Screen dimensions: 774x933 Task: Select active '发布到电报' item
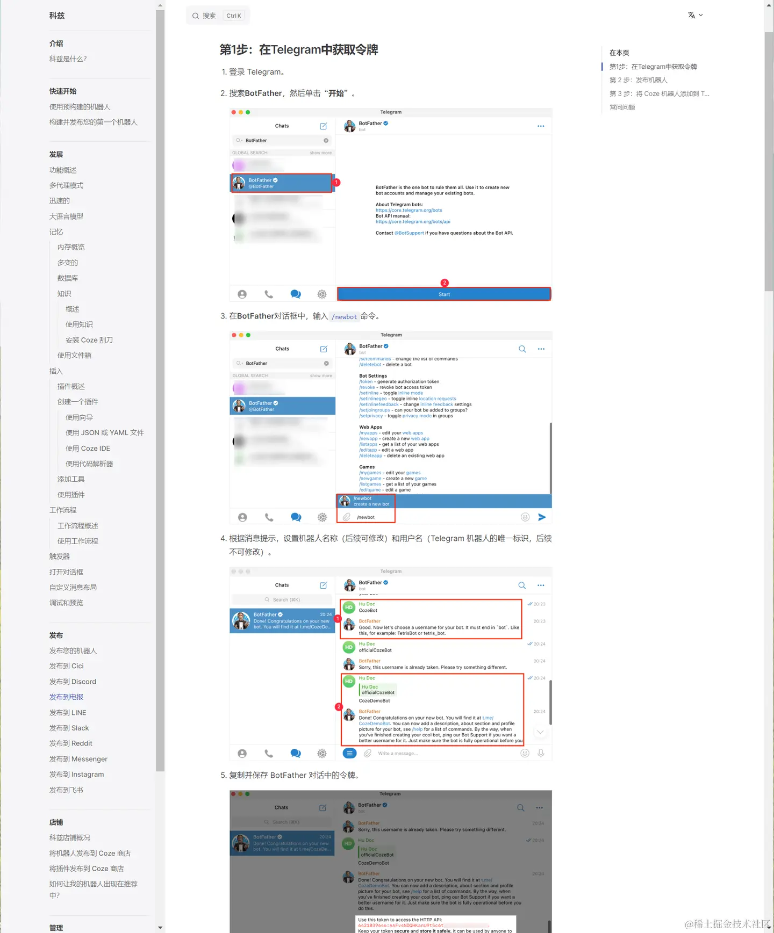coord(67,697)
